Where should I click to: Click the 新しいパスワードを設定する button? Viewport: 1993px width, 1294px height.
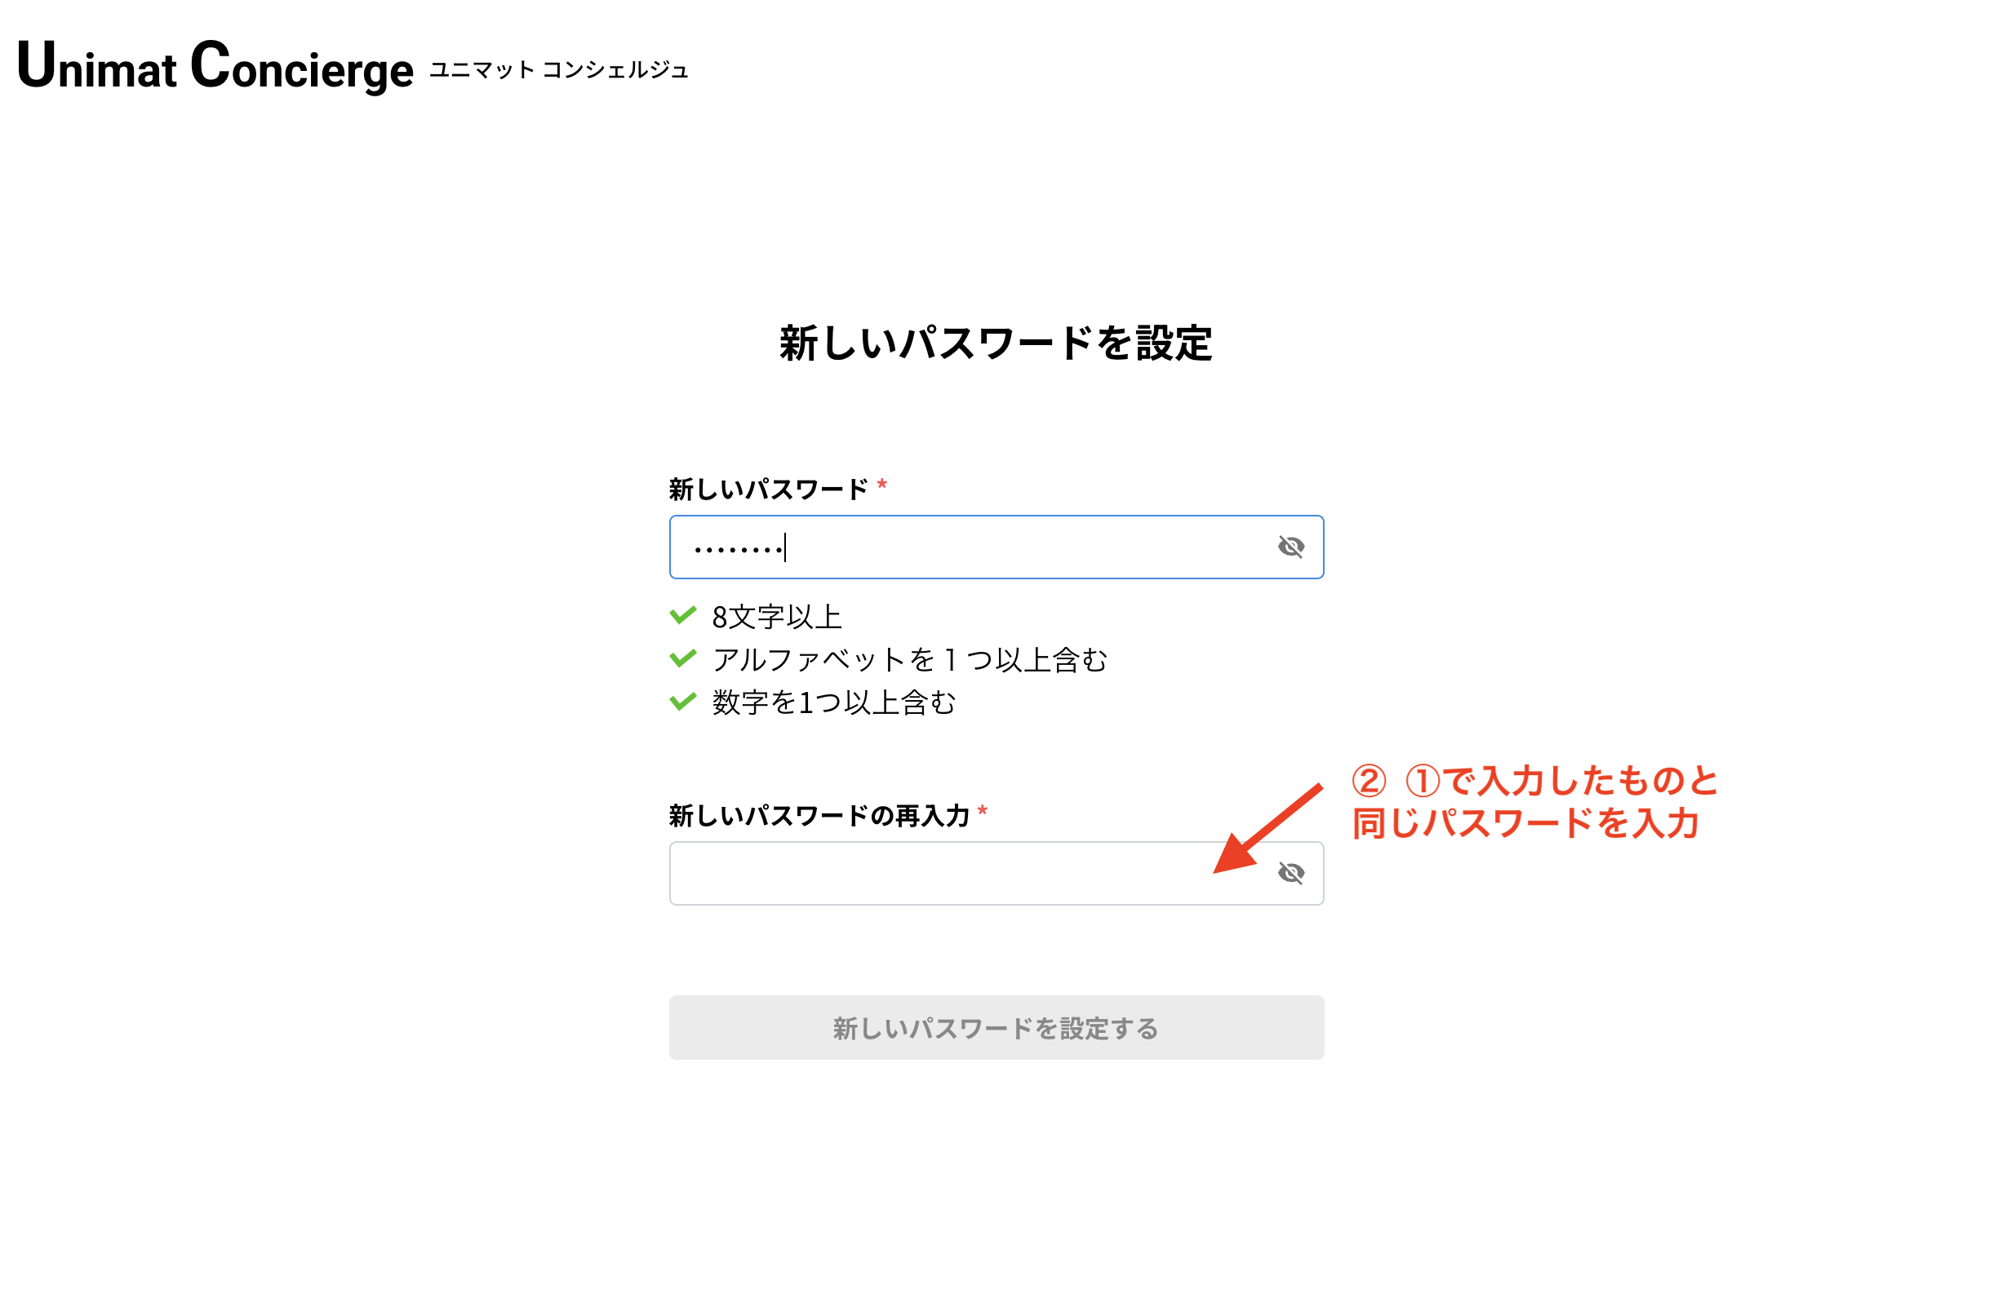pos(995,1029)
